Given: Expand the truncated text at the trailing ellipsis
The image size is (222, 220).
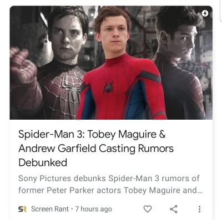Looking at the screenshot, I should pos(200,192).
